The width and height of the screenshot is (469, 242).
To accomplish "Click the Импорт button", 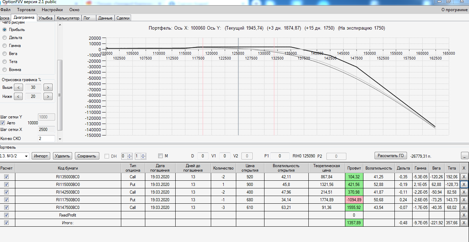I will (41, 156).
